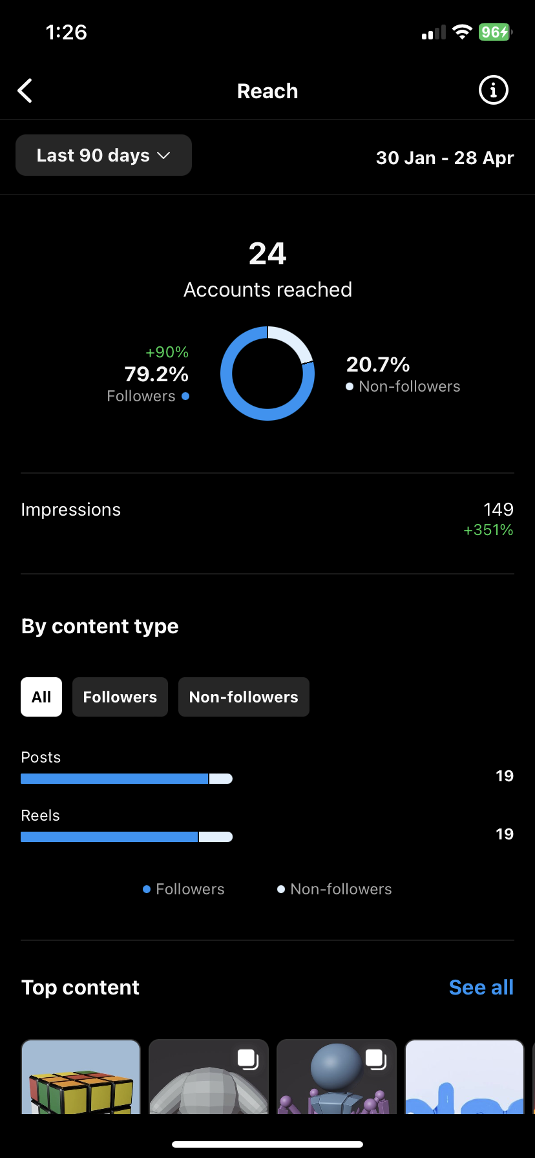Tap the back arrow icon
Viewport: 535px width, 1158px height.
pos(25,91)
